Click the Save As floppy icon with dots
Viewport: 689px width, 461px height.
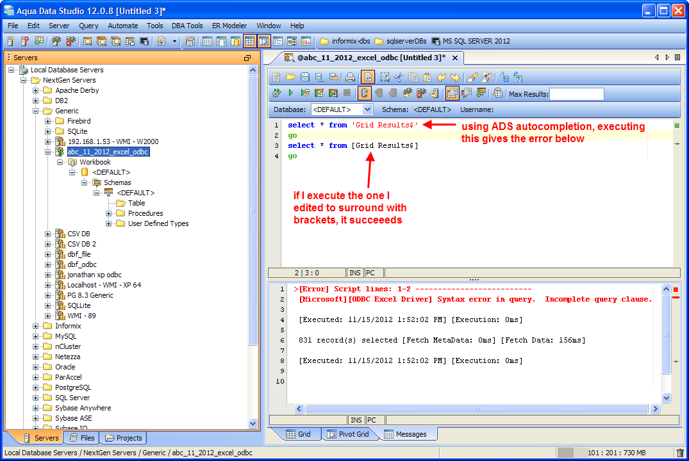click(319, 77)
